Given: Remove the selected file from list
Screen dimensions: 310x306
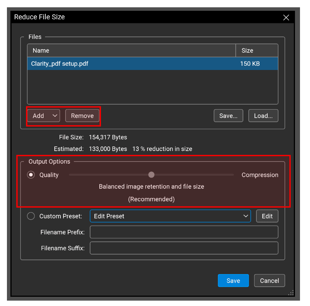Looking at the screenshot, I should tap(82, 115).
